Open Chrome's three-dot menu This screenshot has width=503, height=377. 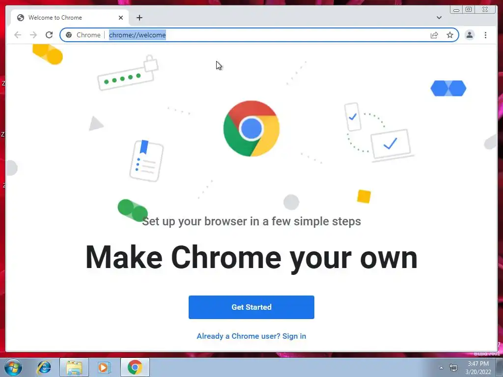click(x=486, y=35)
